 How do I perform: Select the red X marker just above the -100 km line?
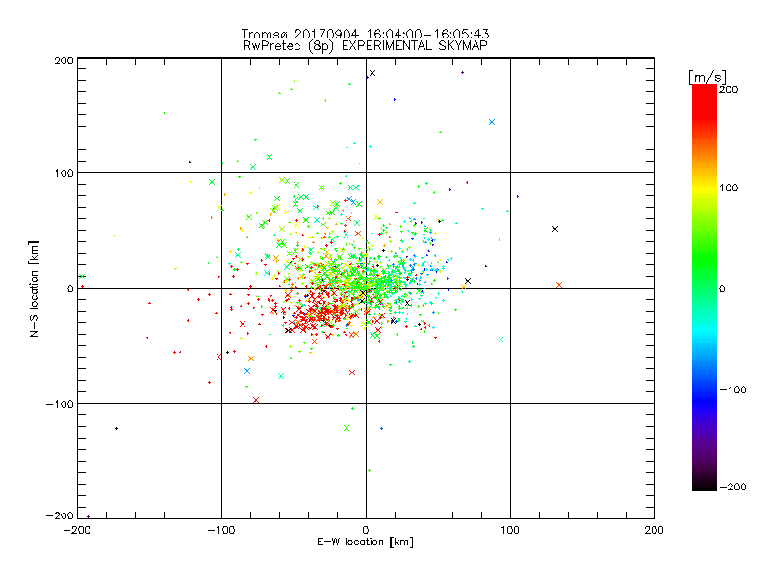click(256, 400)
